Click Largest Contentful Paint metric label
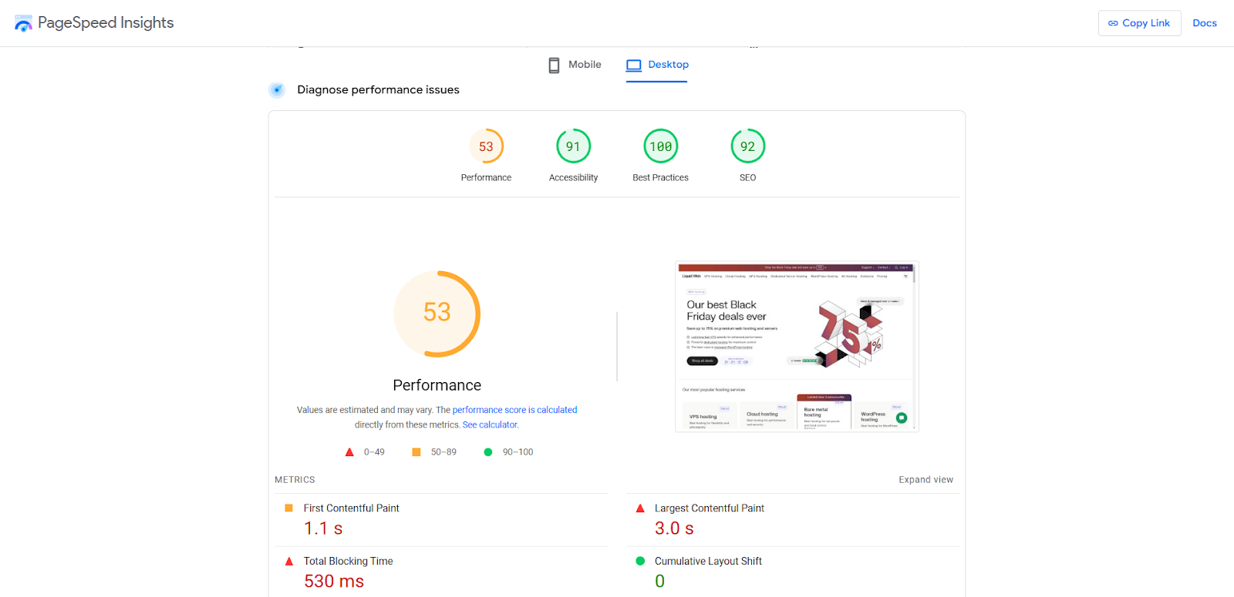Viewport: 1234px width, 597px height. pos(709,508)
